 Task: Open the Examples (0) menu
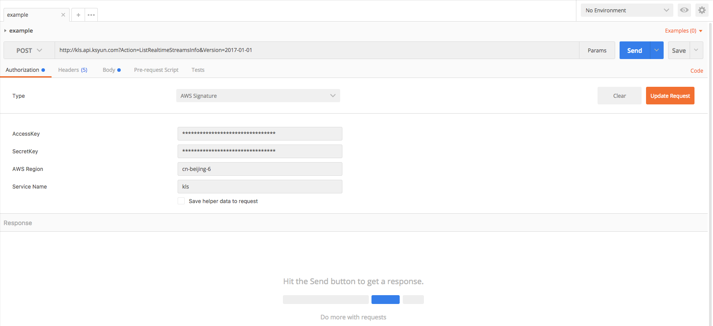click(x=683, y=31)
